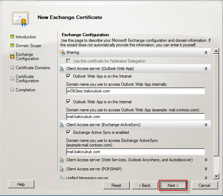Select the Certificate Domains wizard step
This screenshot has width=223, height=196.
(33, 68)
